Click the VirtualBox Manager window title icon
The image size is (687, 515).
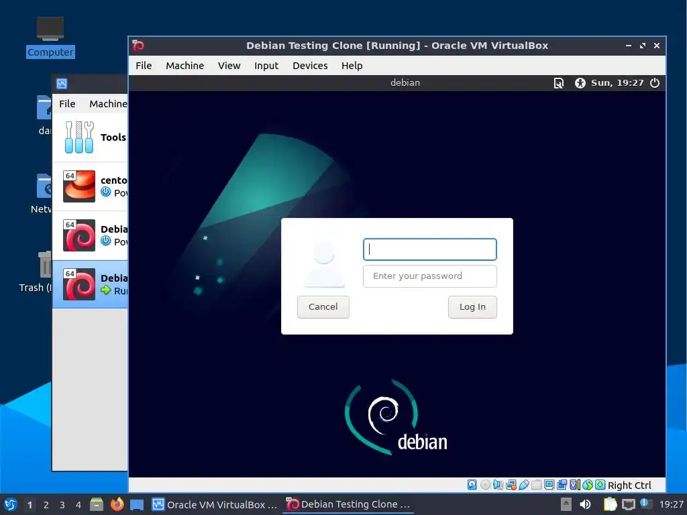click(x=62, y=84)
